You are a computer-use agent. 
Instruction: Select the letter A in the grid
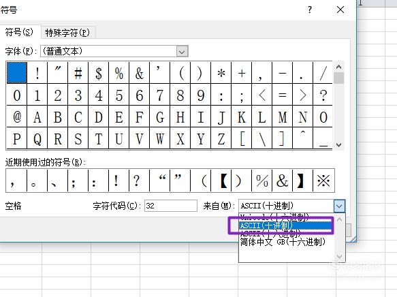point(37,116)
